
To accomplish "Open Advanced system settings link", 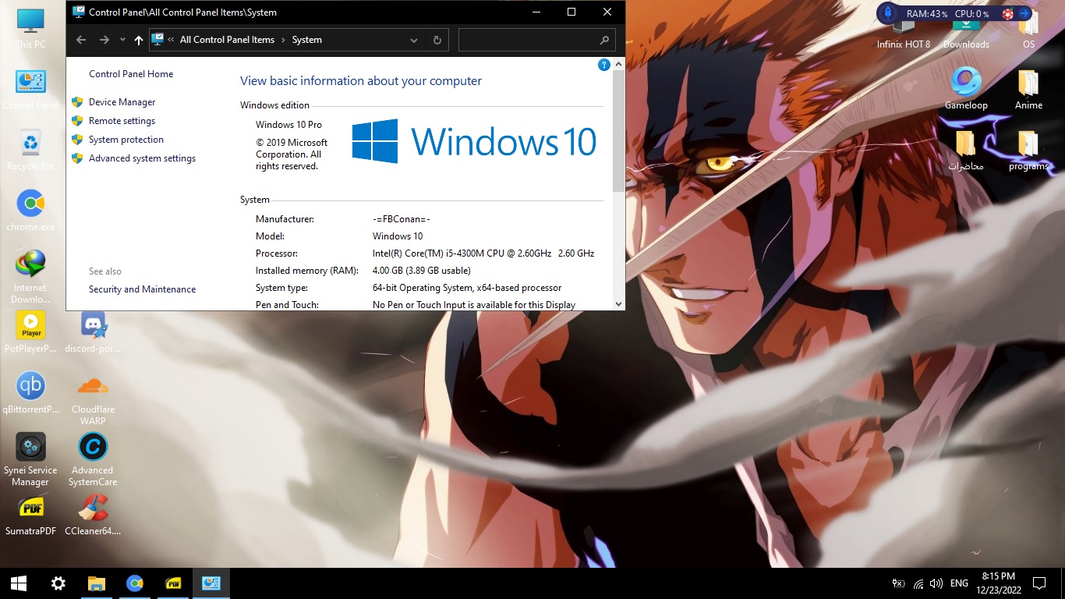I will click(142, 158).
